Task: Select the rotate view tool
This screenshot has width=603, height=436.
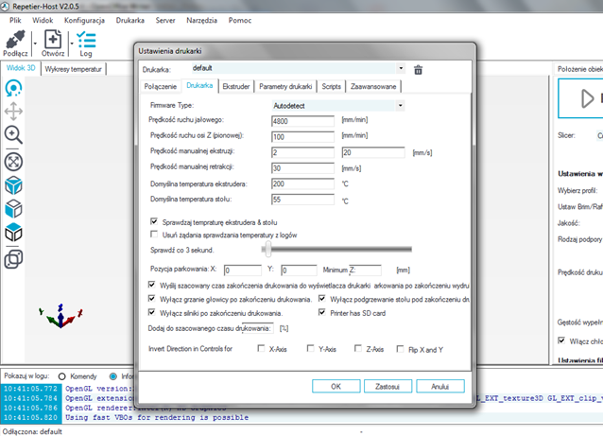Action: pos(13,88)
